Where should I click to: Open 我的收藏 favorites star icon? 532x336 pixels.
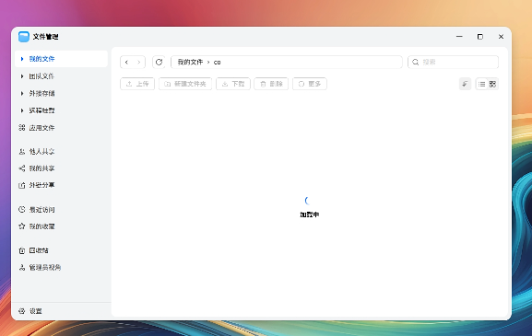click(22, 226)
